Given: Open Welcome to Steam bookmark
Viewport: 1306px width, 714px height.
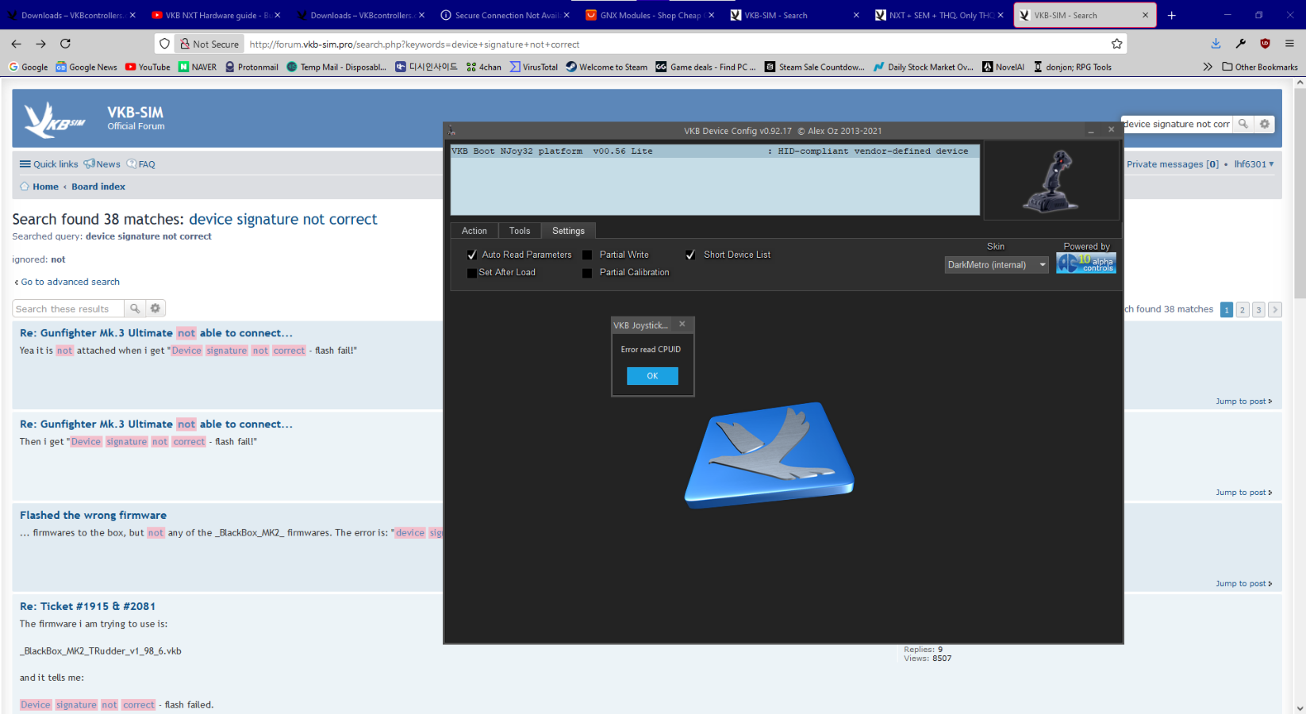Looking at the screenshot, I should pos(606,67).
